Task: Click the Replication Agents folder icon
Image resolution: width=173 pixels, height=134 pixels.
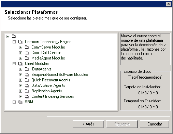Action: tap(27, 91)
